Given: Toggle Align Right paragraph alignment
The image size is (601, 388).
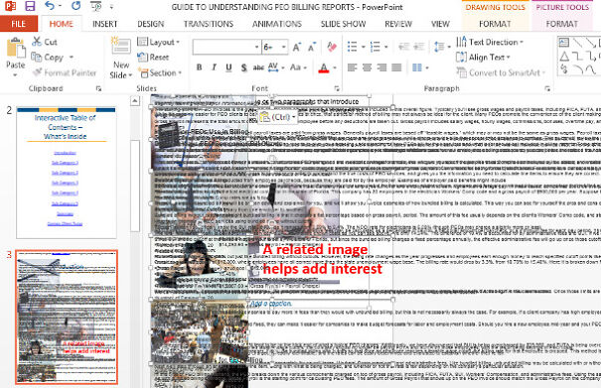Looking at the screenshot, I should coord(381,67).
